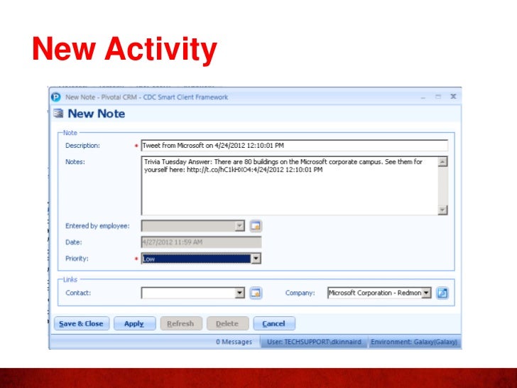Image resolution: width=517 pixels, height=388 pixels.
Task: Click Save & Close button
Action: click(x=82, y=323)
